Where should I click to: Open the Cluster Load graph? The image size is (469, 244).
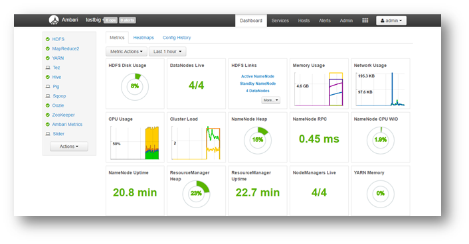tap(196, 143)
